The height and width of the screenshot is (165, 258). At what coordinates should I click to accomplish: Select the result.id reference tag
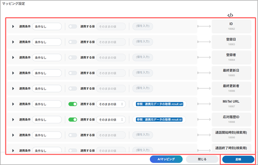click(159, 119)
